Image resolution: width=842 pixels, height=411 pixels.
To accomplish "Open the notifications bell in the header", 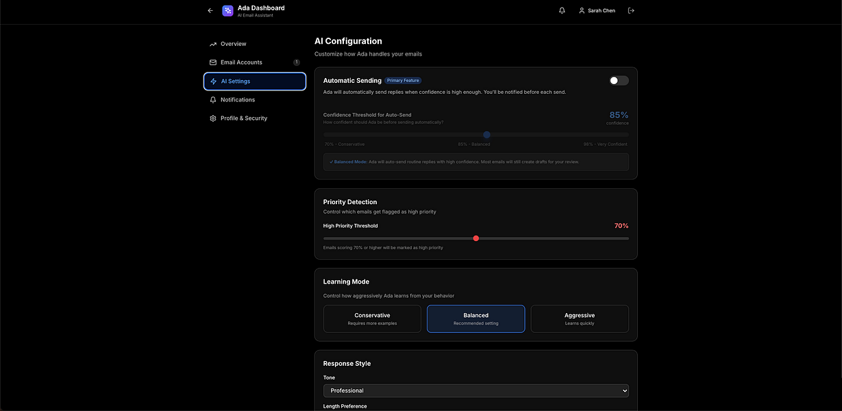I will click(x=562, y=11).
